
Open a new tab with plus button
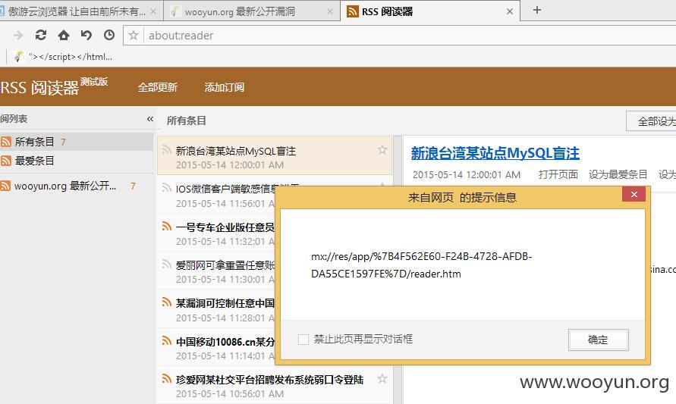pyautogui.click(x=536, y=10)
